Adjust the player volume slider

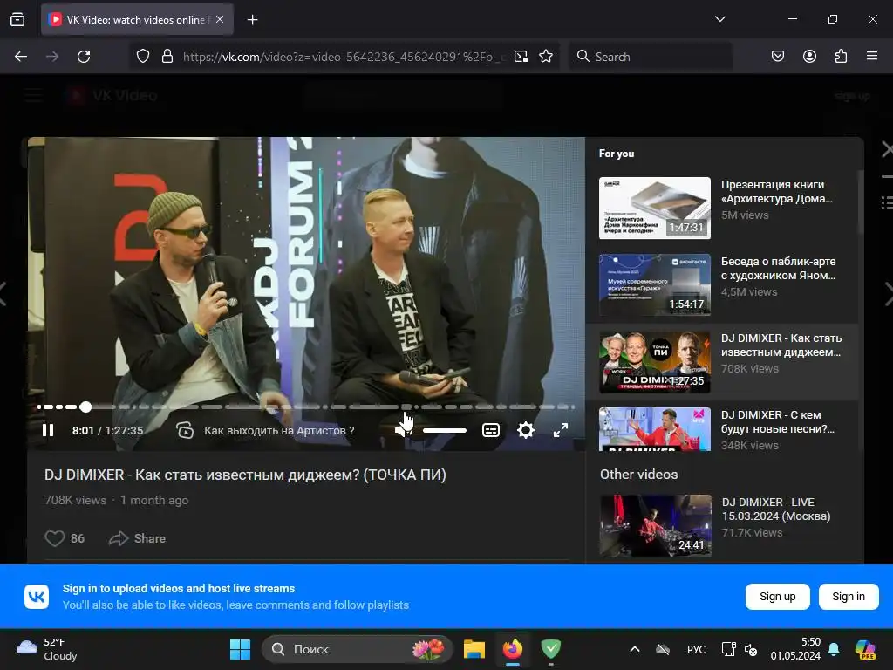(445, 431)
